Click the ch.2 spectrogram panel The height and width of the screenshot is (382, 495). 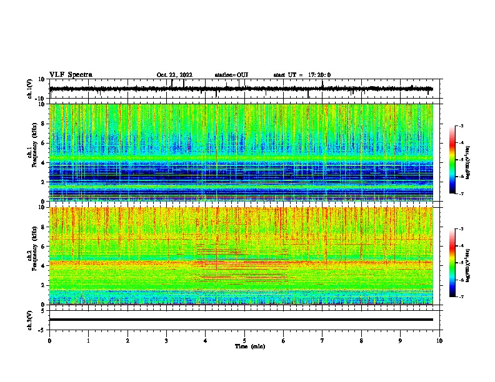click(x=241, y=256)
